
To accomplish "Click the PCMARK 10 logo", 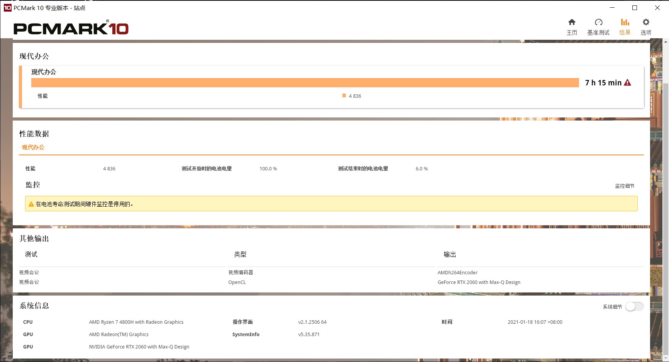I will [x=71, y=28].
